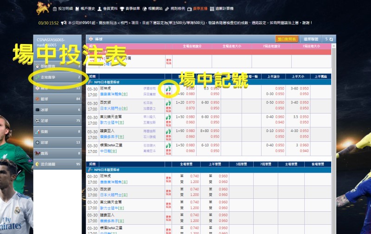
Task: Click footprint in-play icon for 東北樂天金鷲 match
Action: coord(168,118)
